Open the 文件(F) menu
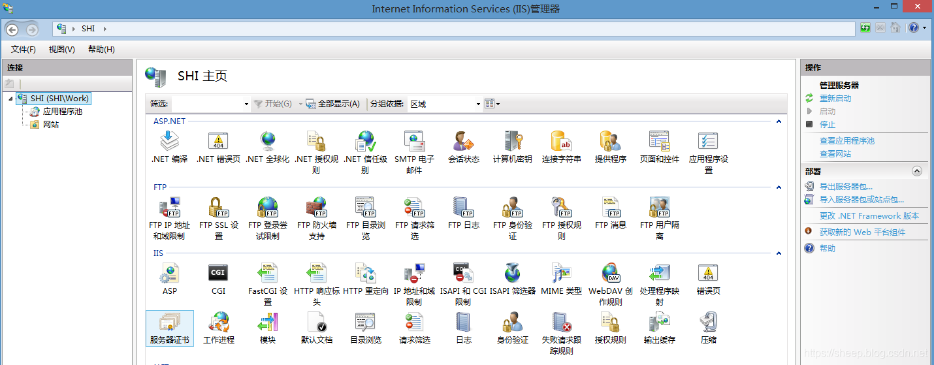The height and width of the screenshot is (365, 934). pyautogui.click(x=24, y=50)
